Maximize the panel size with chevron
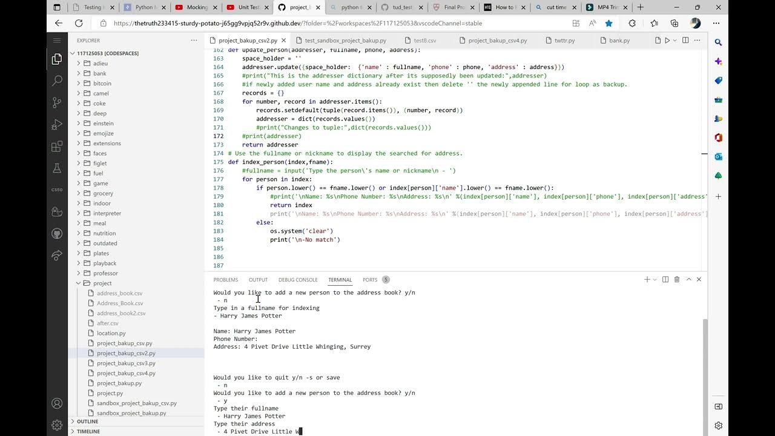 click(x=688, y=280)
